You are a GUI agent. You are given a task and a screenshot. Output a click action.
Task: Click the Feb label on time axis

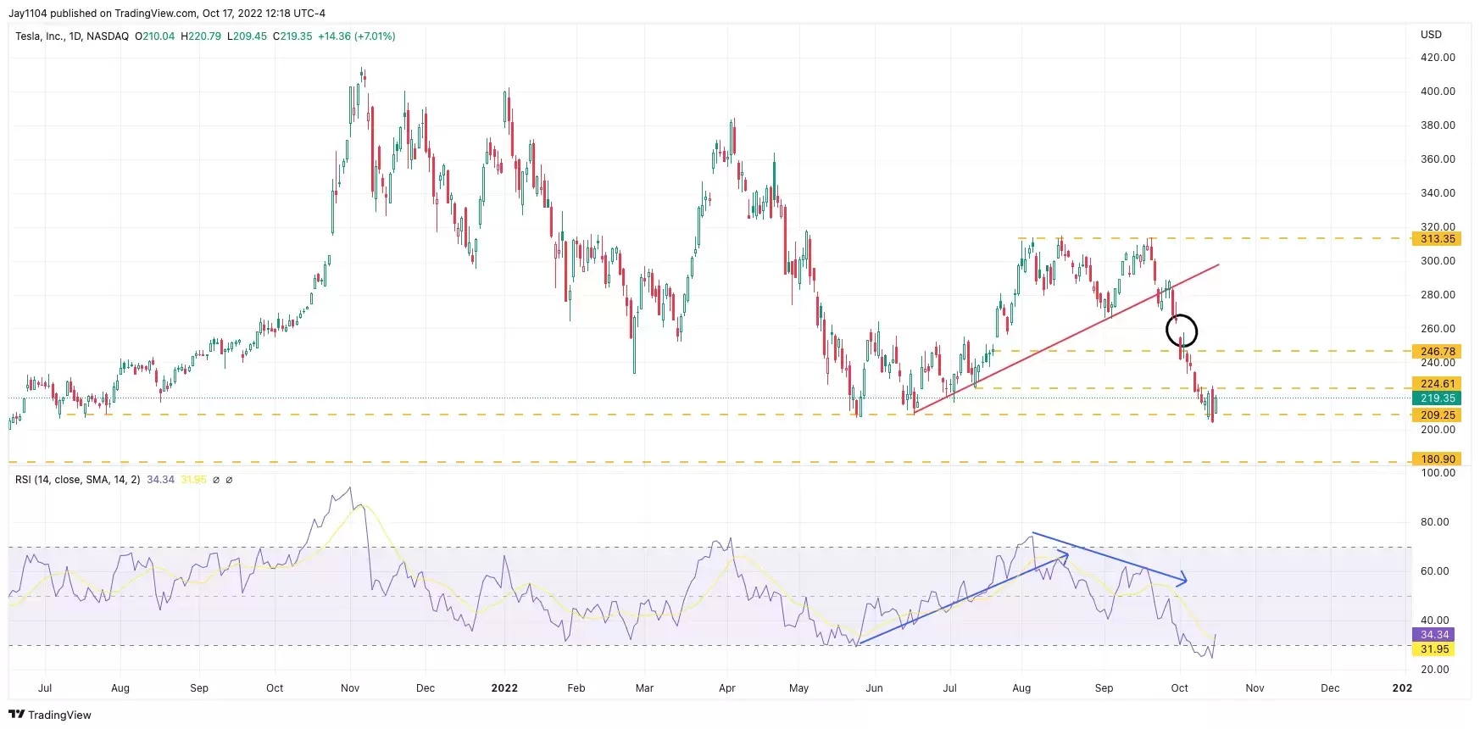(x=576, y=688)
